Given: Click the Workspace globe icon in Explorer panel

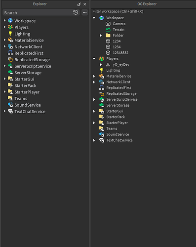Looking at the screenshot, I should click(x=10, y=21).
